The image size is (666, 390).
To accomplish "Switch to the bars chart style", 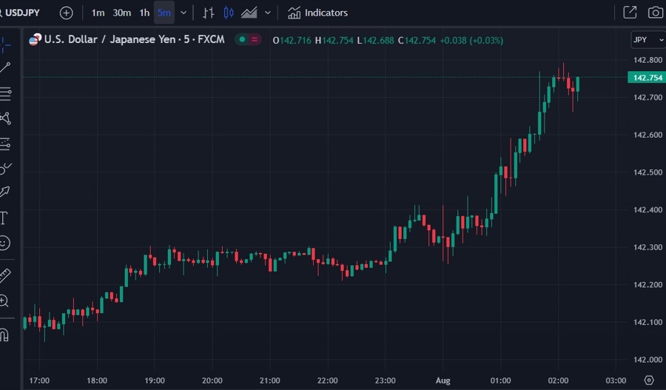I will 209,13.
